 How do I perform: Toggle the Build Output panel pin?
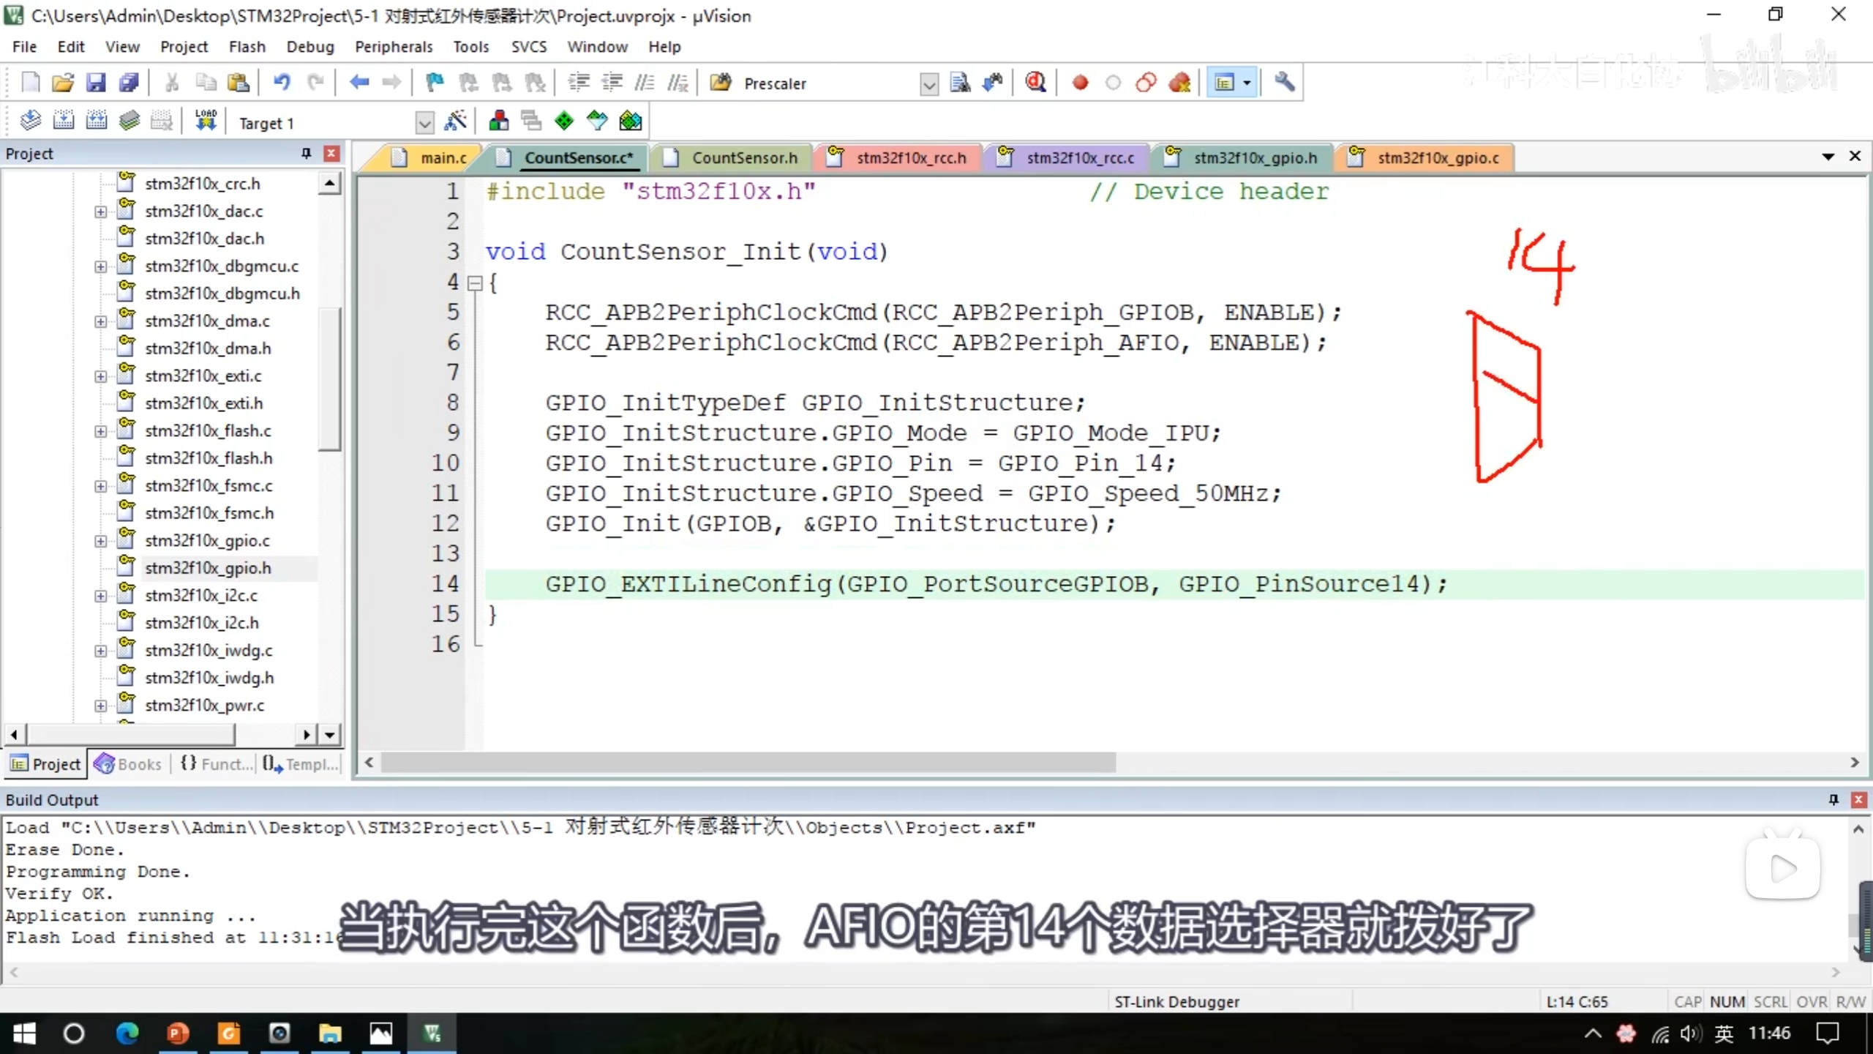1833,799
